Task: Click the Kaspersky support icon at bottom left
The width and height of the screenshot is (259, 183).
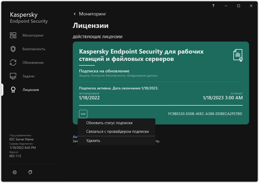Action: point(30,172)
